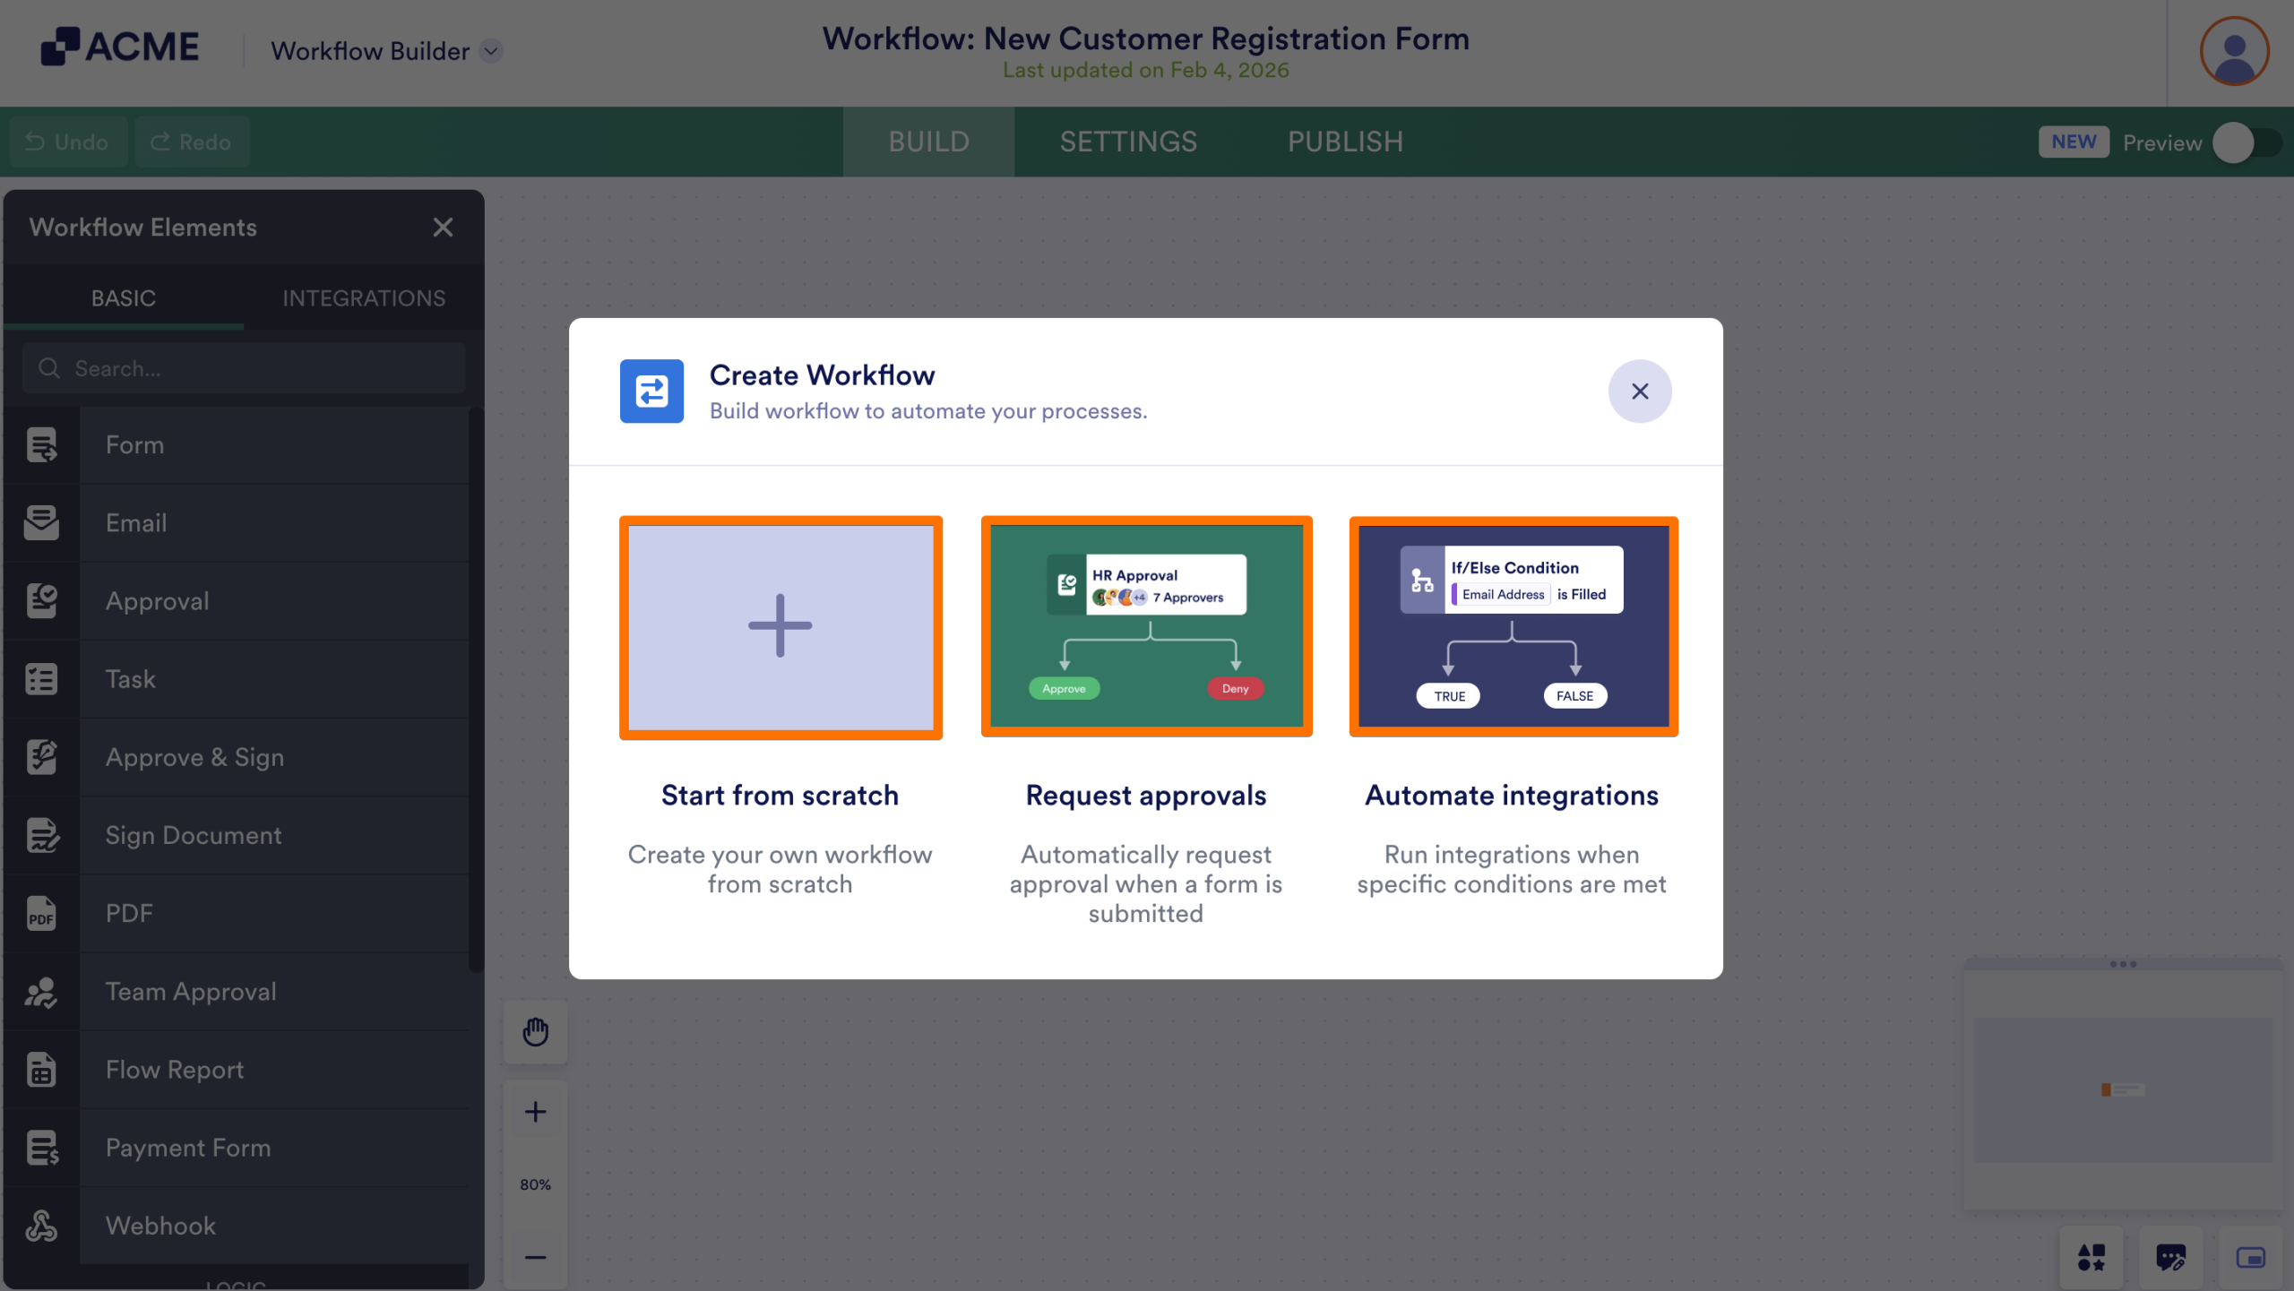Select the Request approvals option
Image resolution: width=2294 pixels, height=1291 pixels.
click(x=1146, y=625)
